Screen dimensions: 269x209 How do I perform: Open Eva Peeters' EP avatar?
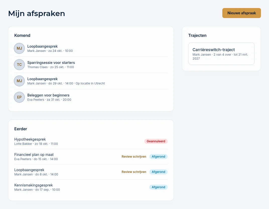[x=19, y=97]
